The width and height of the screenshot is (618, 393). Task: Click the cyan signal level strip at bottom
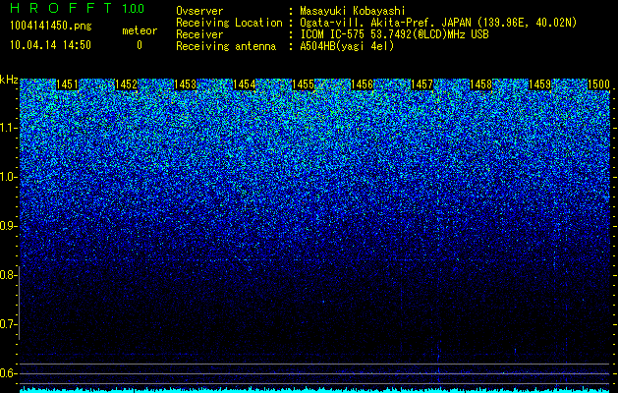tap(315, 390)
